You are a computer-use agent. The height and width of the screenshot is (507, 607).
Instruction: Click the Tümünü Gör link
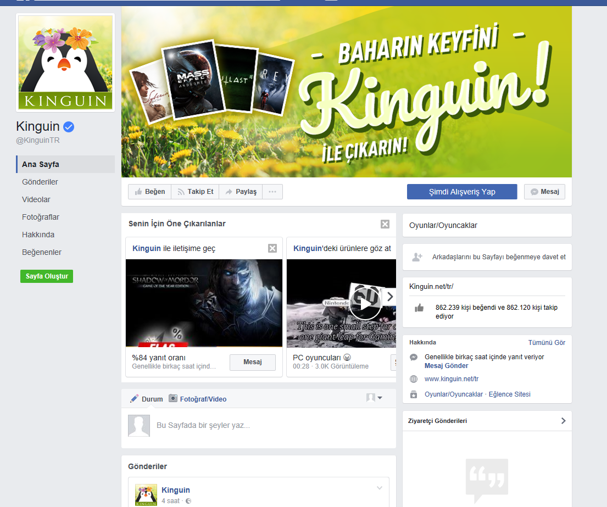point(547,343)
